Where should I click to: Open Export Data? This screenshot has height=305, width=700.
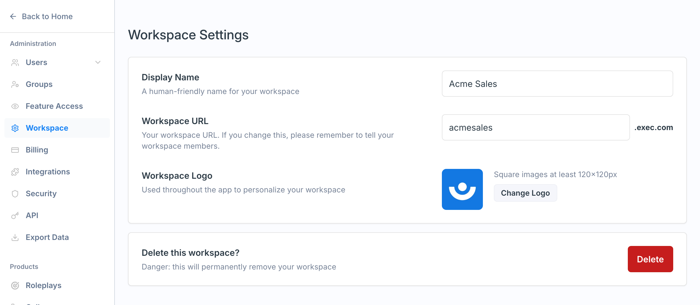57,237
